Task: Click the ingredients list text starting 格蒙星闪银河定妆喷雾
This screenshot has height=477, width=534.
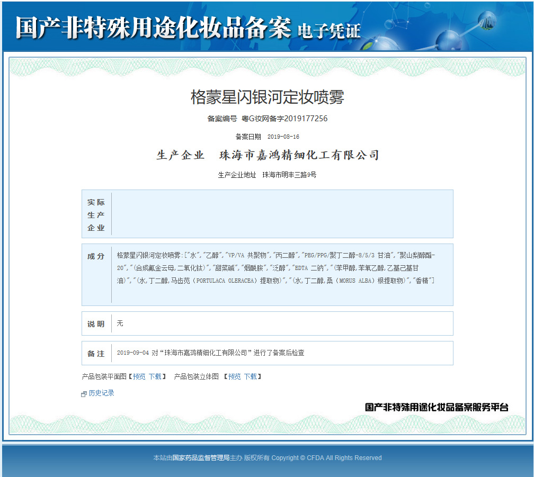Action: point(276,268)
